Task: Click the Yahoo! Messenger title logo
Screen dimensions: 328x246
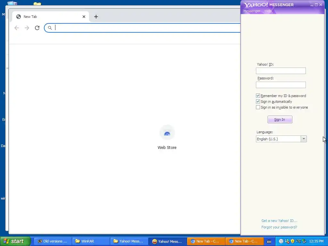Action: click(x=269, y=4)
